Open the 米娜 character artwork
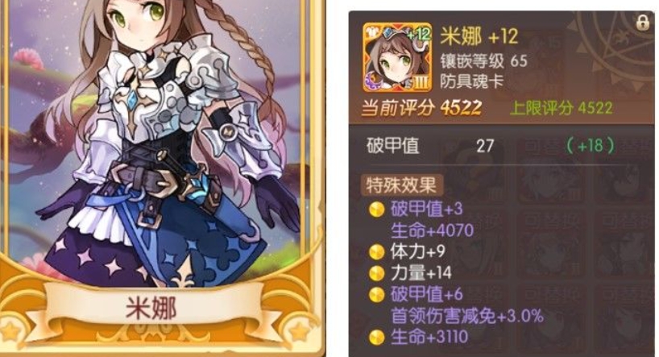The width and height of the screenshot is (659, 357). (x=162, y=143)
